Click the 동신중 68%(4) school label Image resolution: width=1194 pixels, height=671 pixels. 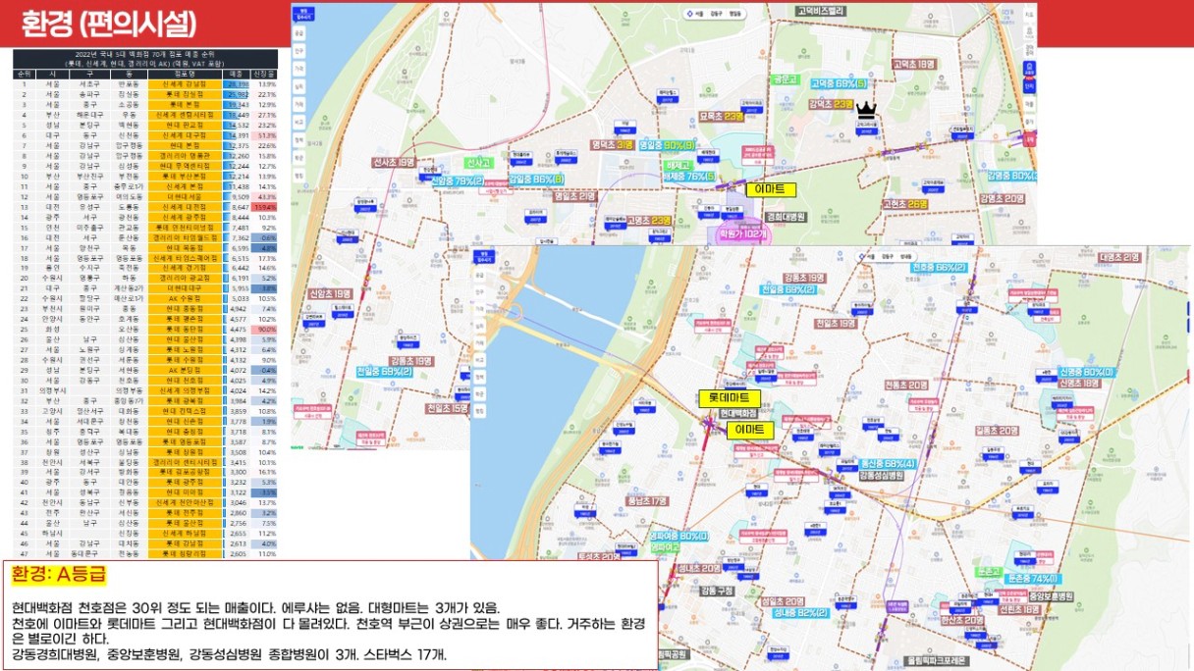pyautogui.click(x=888, y=463)
